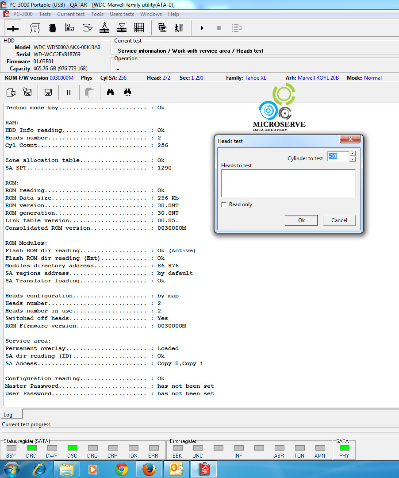399x478 pixels.
Task: Click the stacked windows toolbar icon
Action: click(162, 28)
